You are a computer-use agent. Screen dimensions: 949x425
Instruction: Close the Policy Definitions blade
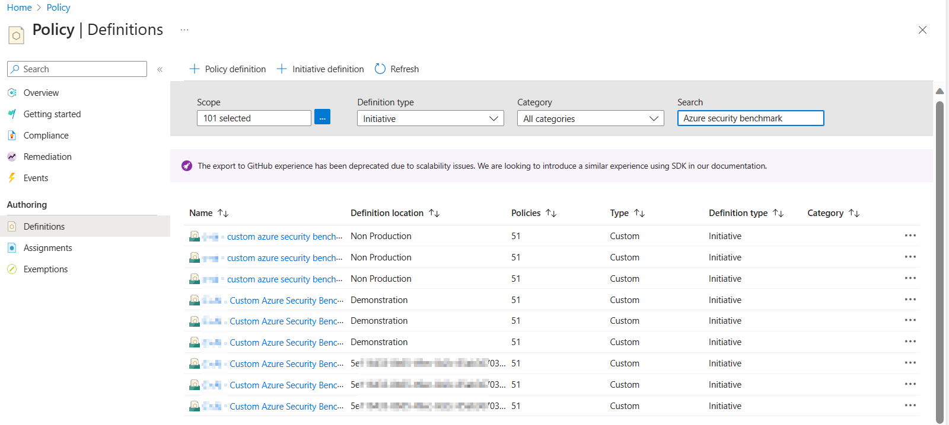point(922,30)
